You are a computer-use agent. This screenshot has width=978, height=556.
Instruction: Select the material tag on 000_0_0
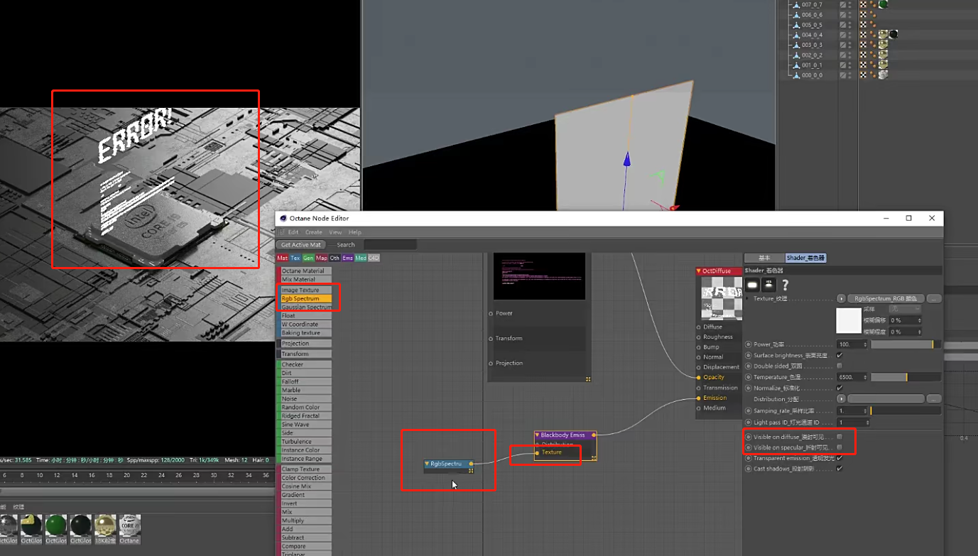(x=883, y=74)
